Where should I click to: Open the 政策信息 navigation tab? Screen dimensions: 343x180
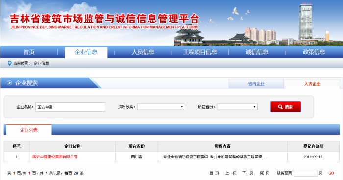[314, 52]
